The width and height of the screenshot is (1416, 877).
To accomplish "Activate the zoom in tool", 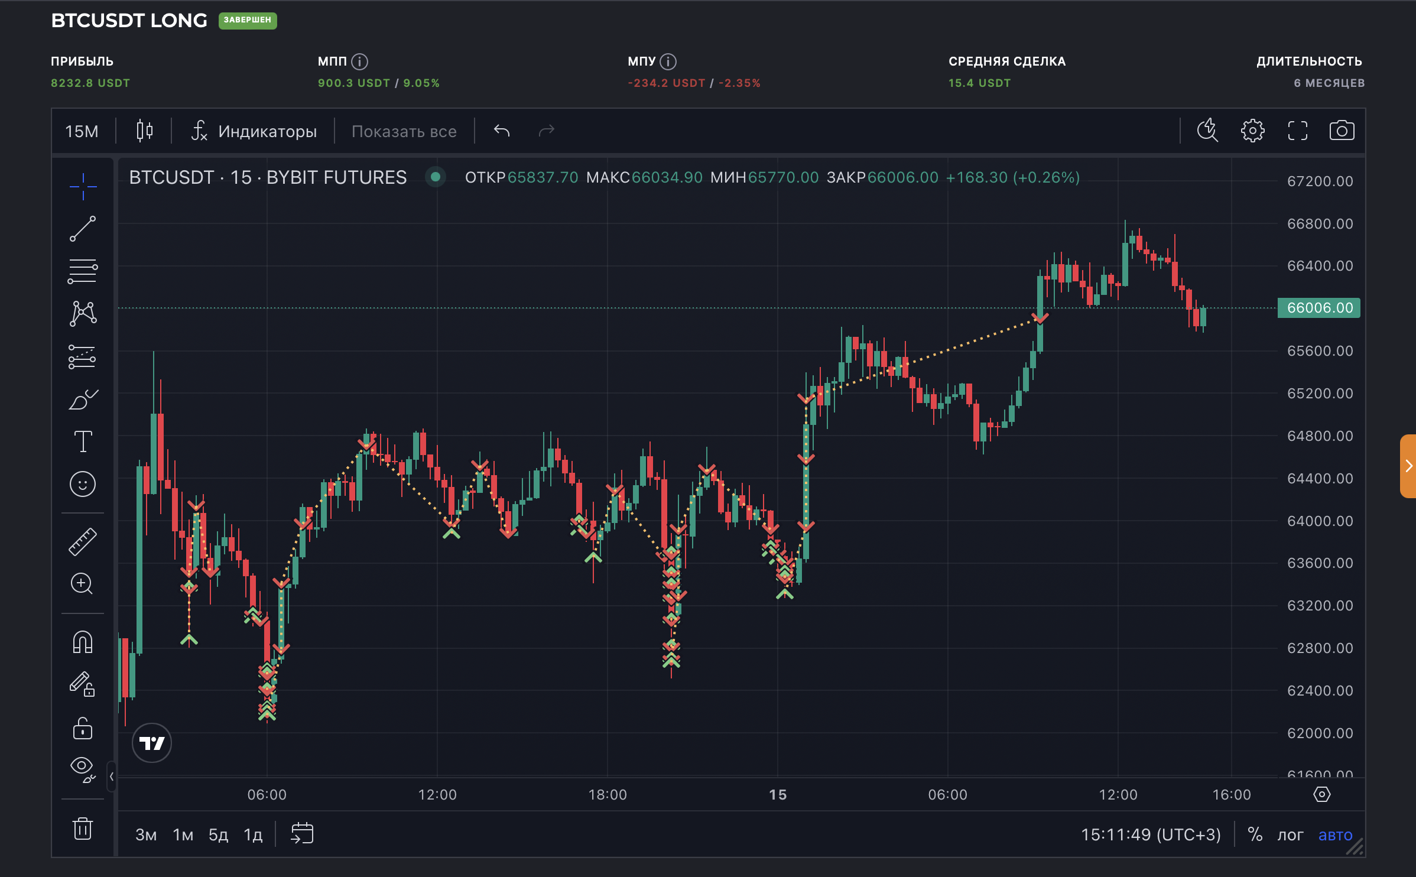I will [83, 584].
